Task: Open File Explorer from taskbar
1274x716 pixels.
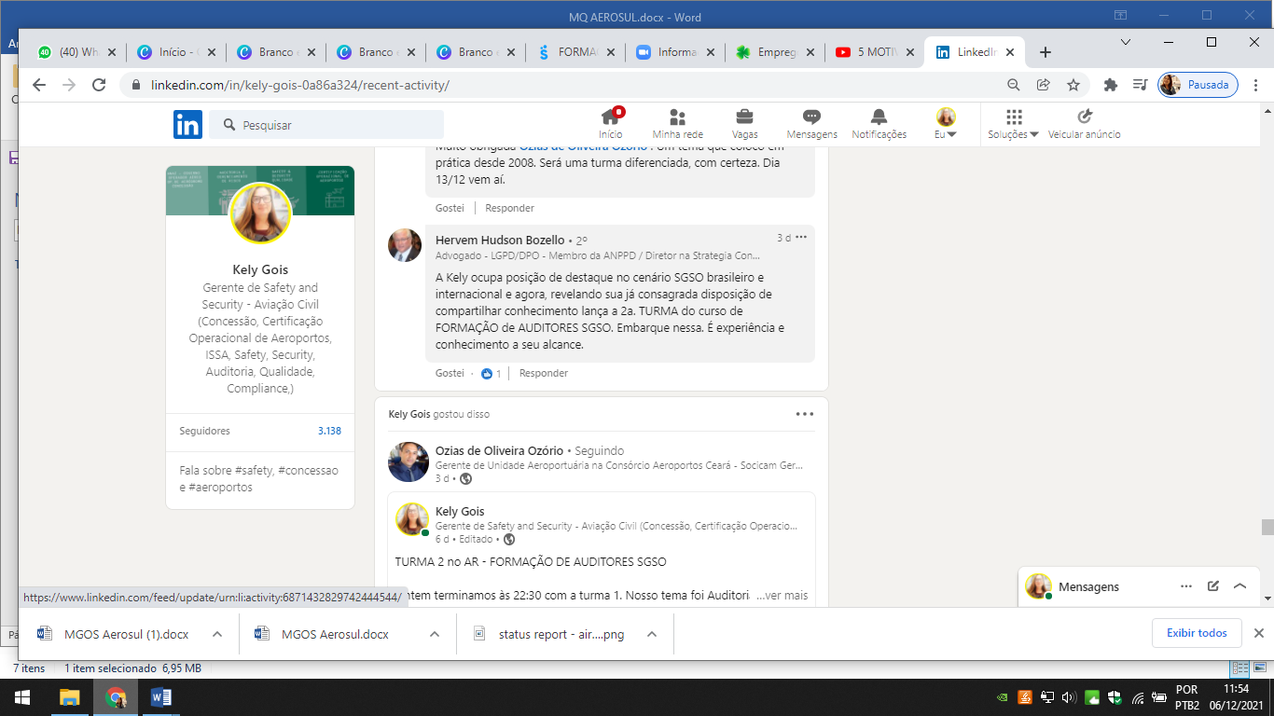Action: tap(69, 697)
